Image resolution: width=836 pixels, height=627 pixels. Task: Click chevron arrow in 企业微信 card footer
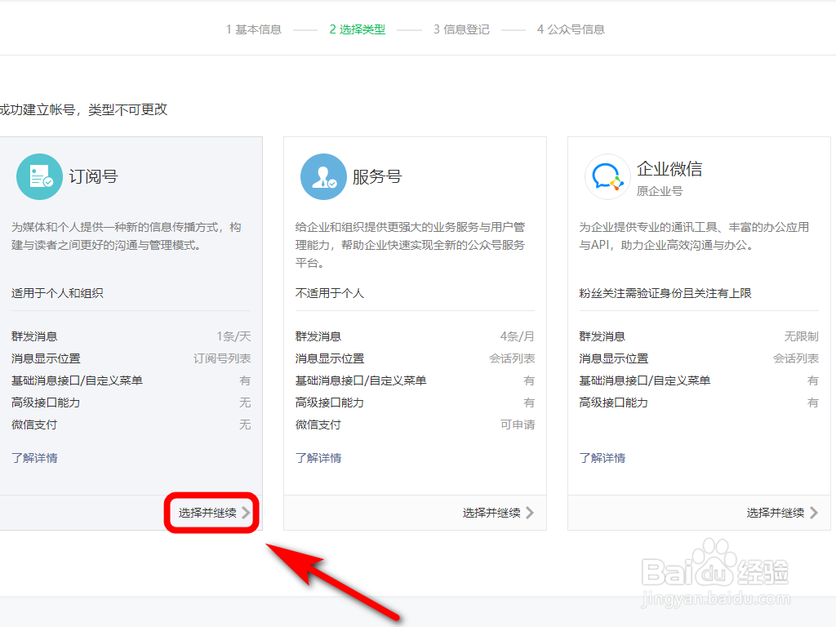pyautogui.click(x=814, y=513)
